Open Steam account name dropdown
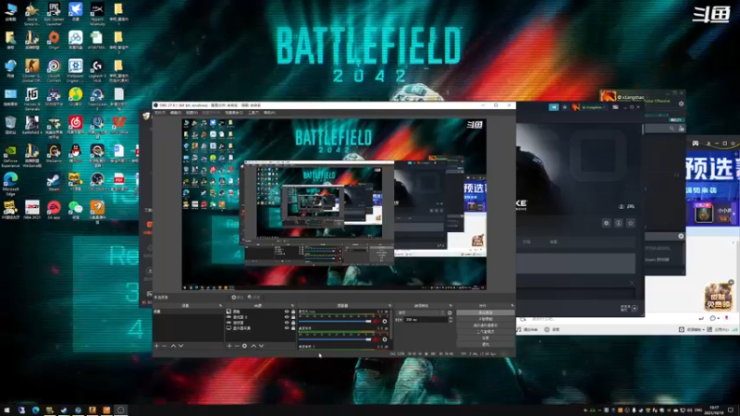The image size is (740, 416). tap(593, 107)
